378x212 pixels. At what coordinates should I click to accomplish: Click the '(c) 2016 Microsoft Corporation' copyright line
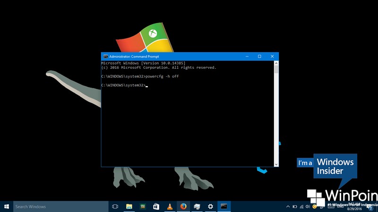coord(159,67)
